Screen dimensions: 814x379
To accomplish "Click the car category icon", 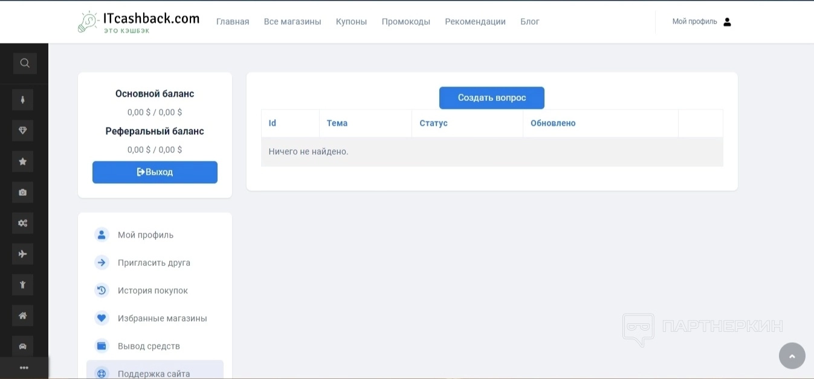I will 22,346.
